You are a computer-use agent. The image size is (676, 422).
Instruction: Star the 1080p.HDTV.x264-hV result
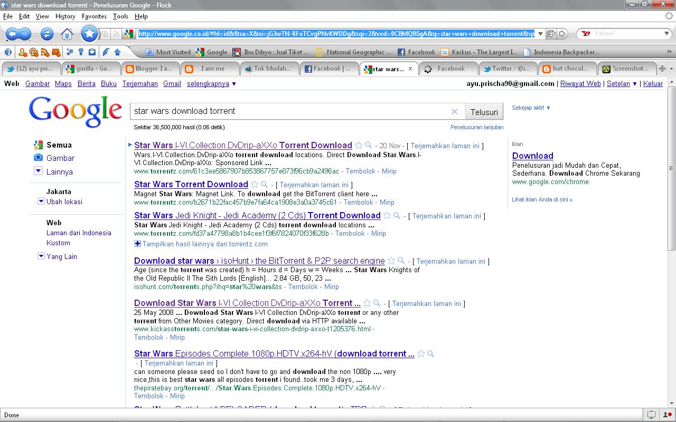pos(421,353)
